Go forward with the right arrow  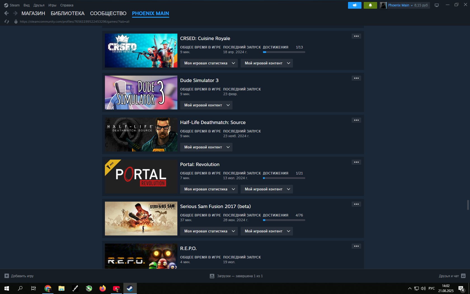click(x=15, y=13)
